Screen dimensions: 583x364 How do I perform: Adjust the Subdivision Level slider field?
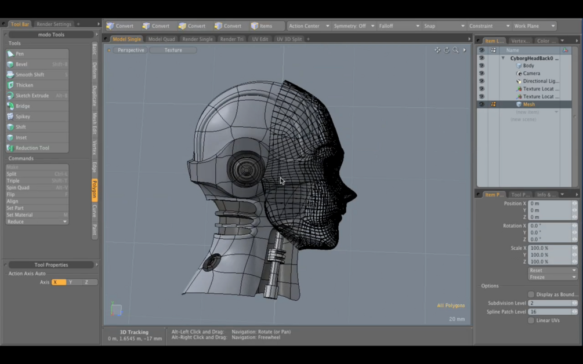click(x=549, y=303)
